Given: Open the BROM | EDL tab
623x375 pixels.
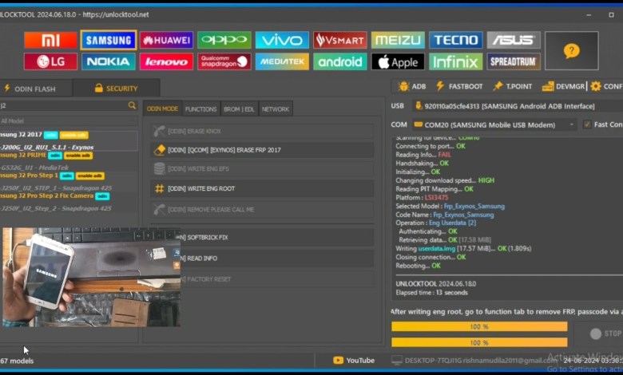Looking at the screenshot, I should point(239,109).
